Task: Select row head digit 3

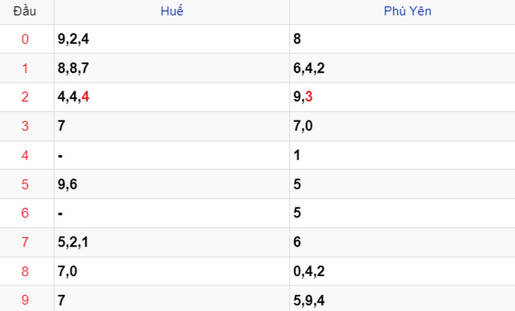Action: point(25,126)
